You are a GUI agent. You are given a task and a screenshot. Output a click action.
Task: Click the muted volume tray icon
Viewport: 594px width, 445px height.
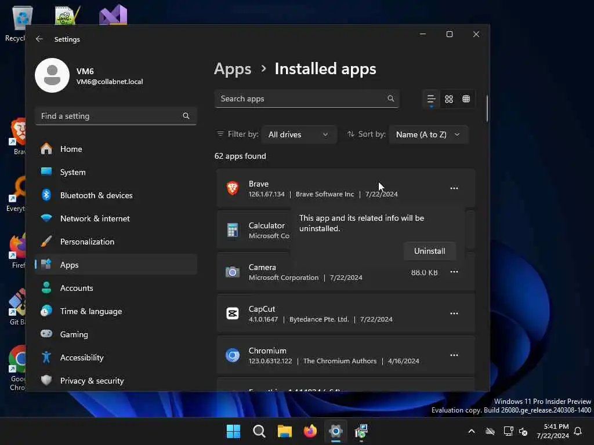click(523, 431)
